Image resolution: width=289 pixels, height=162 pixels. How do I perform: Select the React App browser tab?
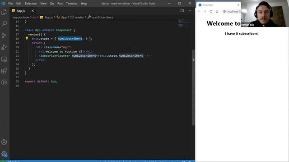pyautogui.click(x=219, y=5)
